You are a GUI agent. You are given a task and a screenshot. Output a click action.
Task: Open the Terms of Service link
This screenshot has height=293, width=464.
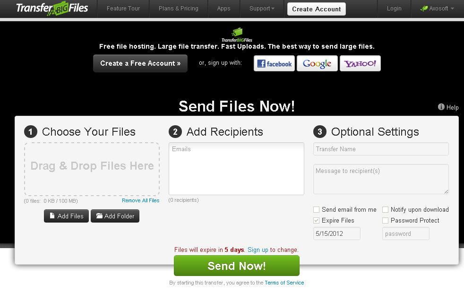(284, 283)
